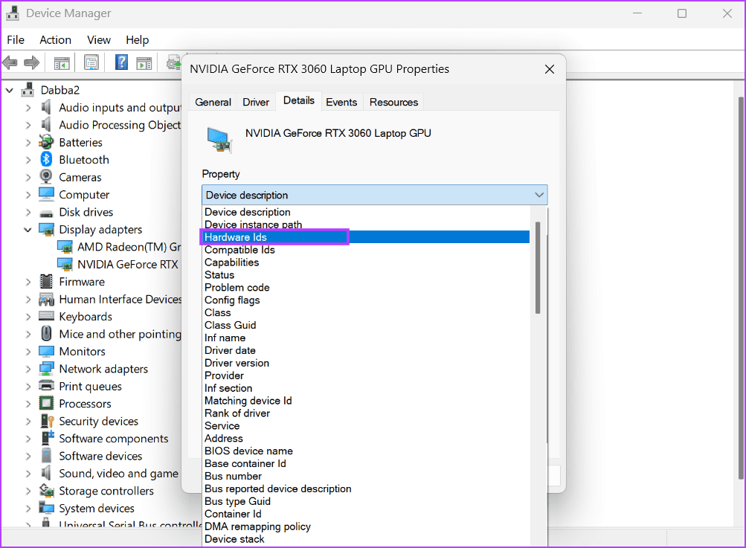Click the Forward navigation arrow in toolbar
The image size is (746, 548).
click(x=30, y=62)
